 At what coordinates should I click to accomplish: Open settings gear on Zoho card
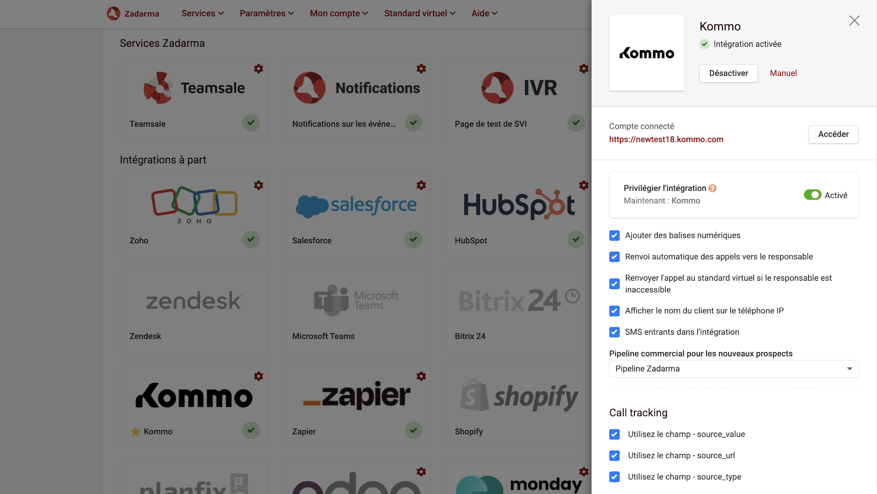click(x=259, y=185)
